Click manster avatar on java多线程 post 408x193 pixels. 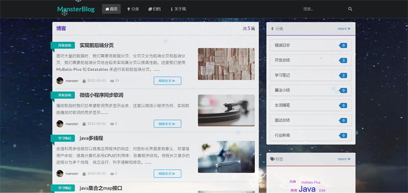coord(60,174)
